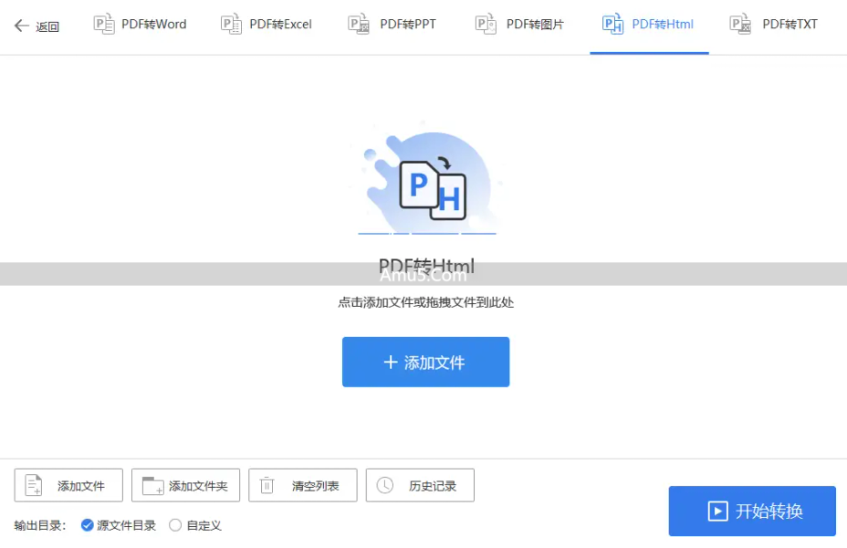Switch to the PDF转TXT tab
This screenshot has width=847, height=548.
tap(773, 25)
